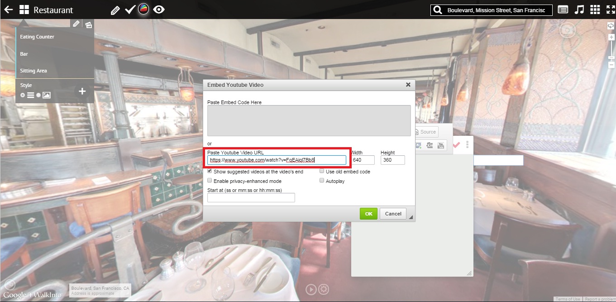Click the YouTube icon in editor toolbar
Image resolution: width=616 pixels, height=302 pixels.
pos(441,145)
